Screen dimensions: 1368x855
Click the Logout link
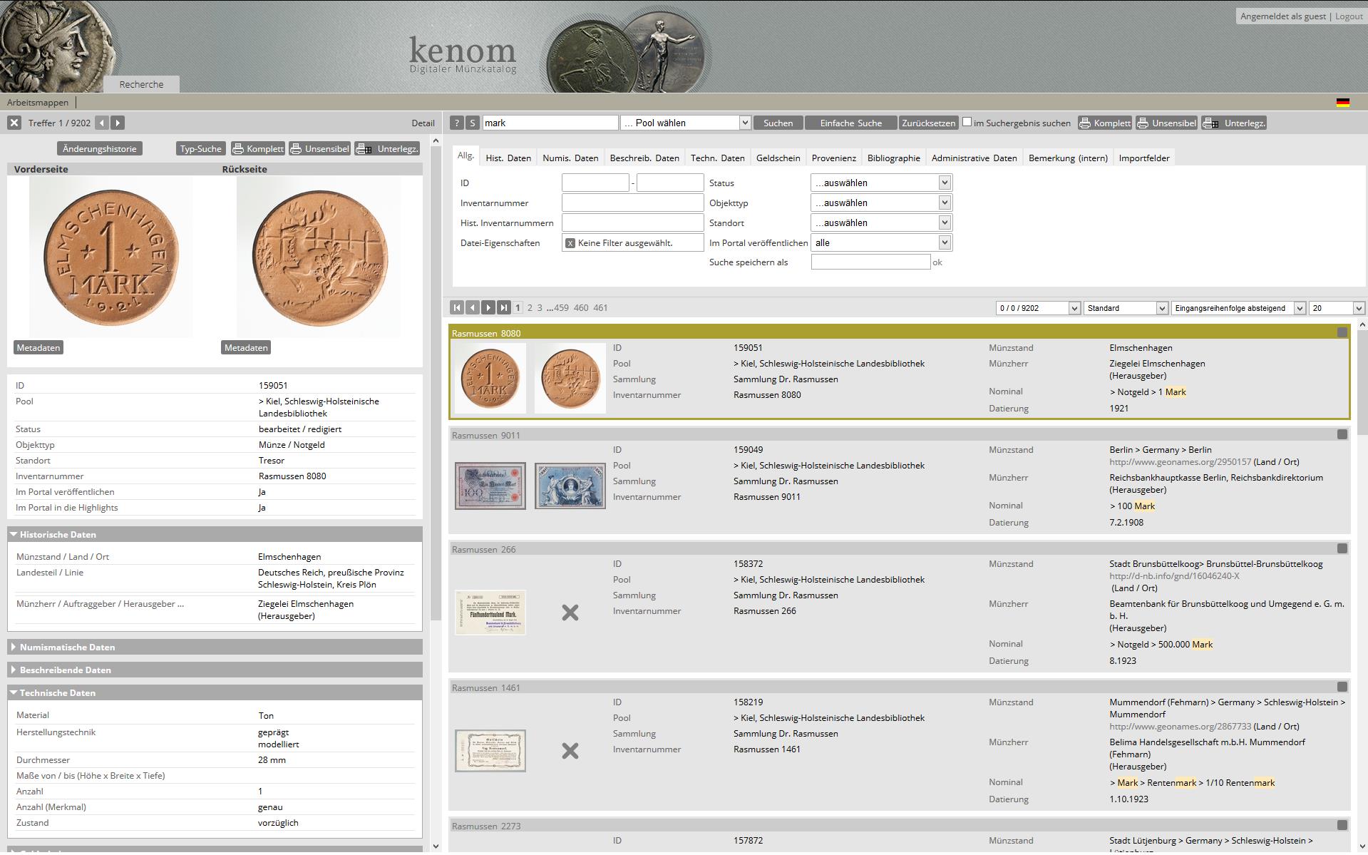[x=1349, y=16]
